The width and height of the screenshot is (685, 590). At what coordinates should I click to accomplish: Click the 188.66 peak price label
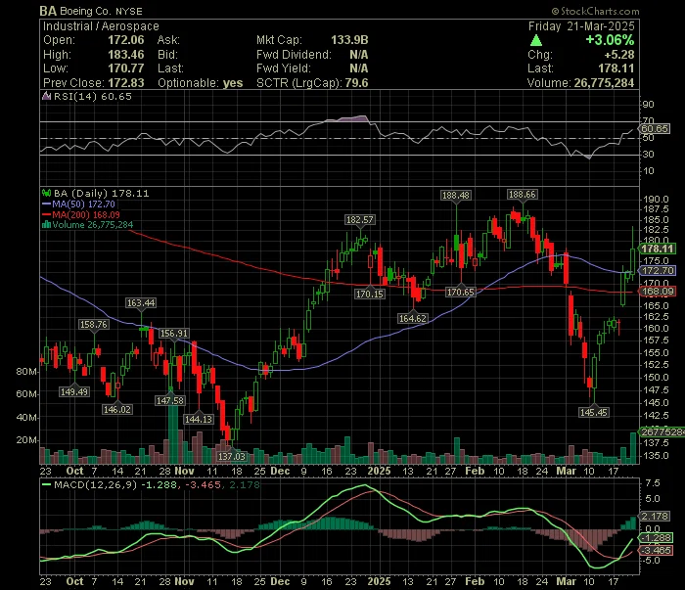tap(523, 195)
